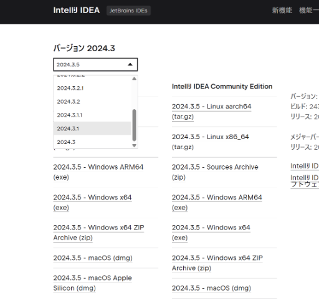Download Community 2024.3.5 Windows ARM64 exe
The image size is (319, 305).
[217, 202]
